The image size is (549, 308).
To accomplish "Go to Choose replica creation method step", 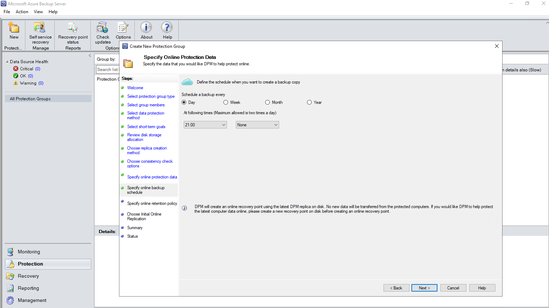I will pos(147,150).
